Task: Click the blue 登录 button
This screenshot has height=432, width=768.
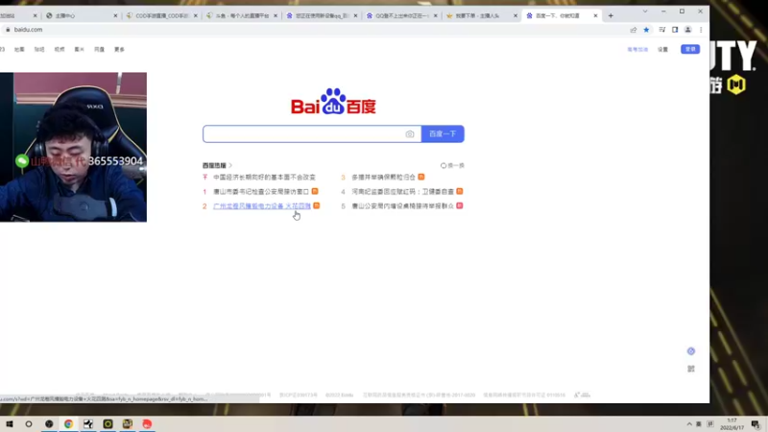Action: 690,49
